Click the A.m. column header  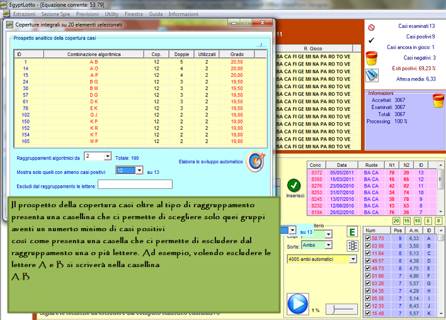point(414,231)
